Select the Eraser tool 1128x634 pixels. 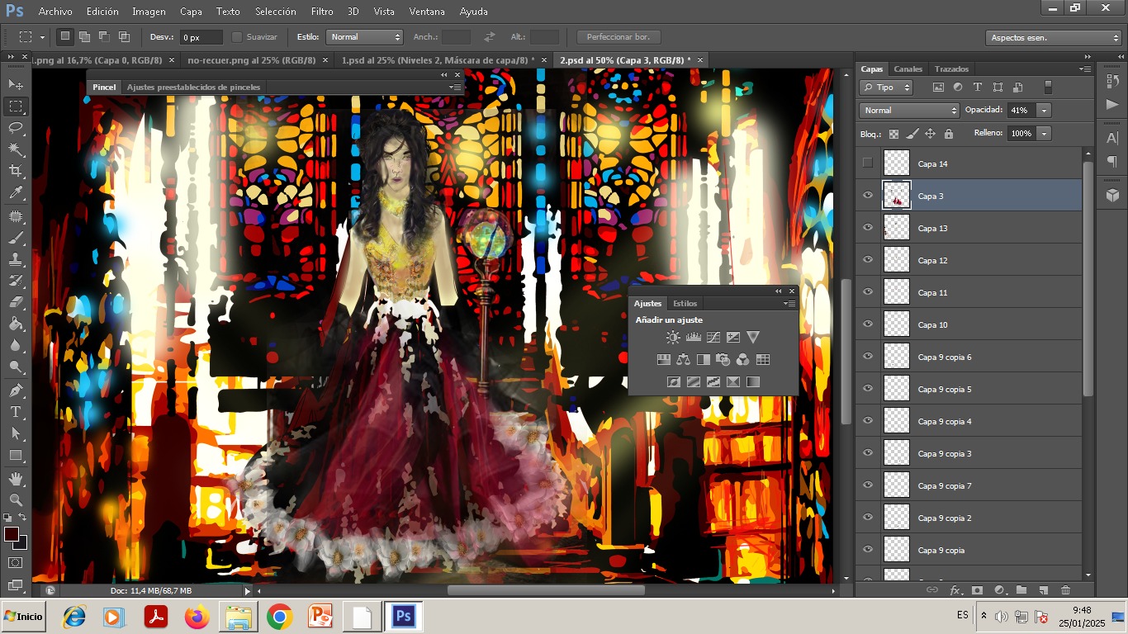(x=16, y=302)
